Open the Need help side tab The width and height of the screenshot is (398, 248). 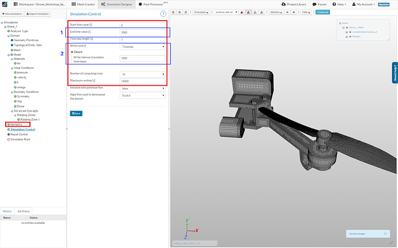click(394, 74)
